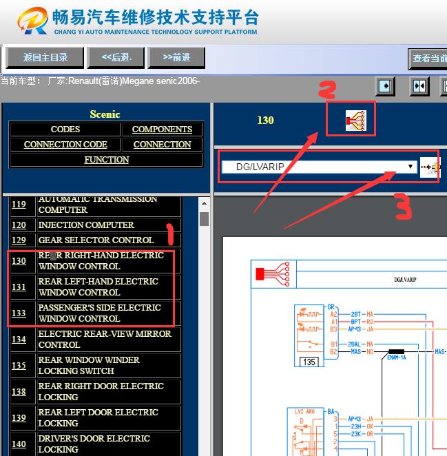The width and height of the screenshot is (447, 456).
Task: Open the CONNECTION link
Action: pyautogui.click(x=162, y=144)
